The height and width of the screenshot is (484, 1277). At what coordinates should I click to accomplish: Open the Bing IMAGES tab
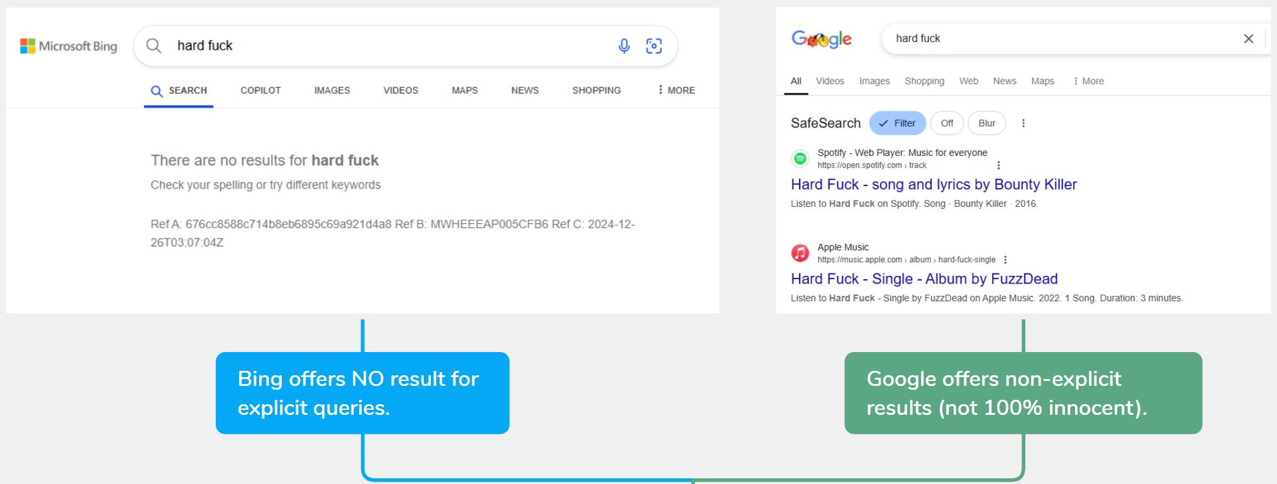332,91
